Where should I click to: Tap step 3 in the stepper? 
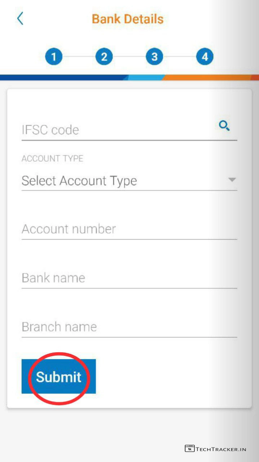(x=154, y=57)
